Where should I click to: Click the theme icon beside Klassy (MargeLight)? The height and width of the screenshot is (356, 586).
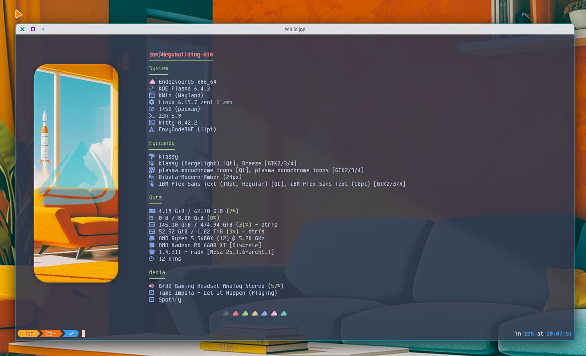(152, 163)
